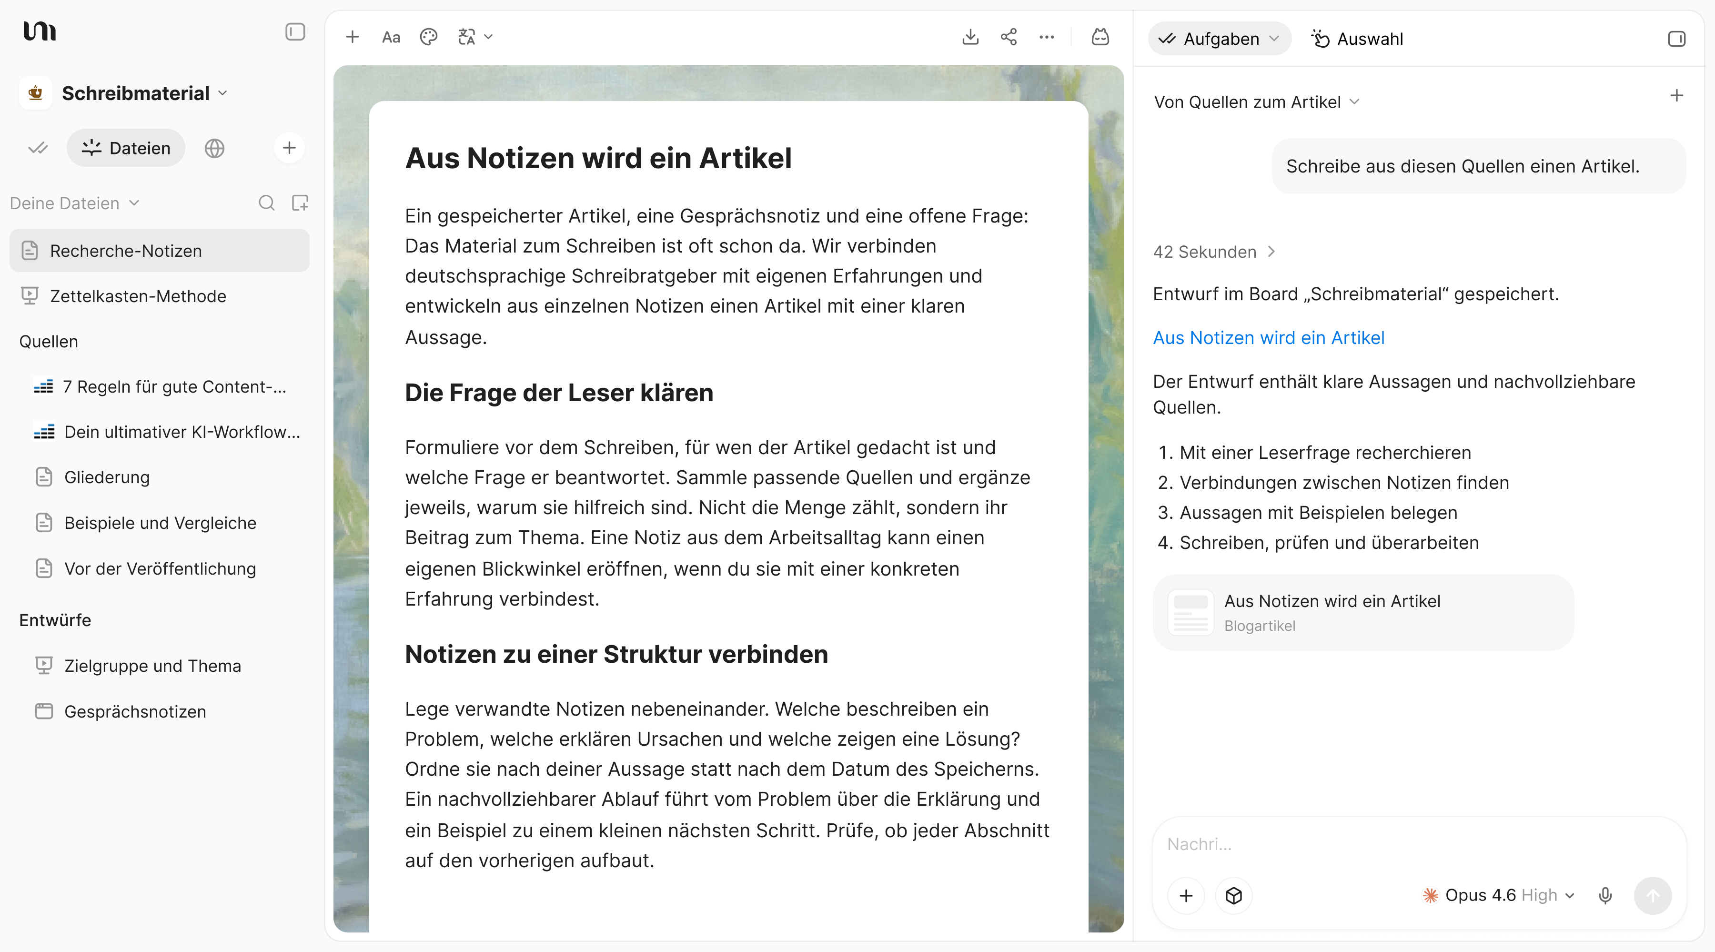
Task: Toggle the right panel layout icon
Action: point(1676,39)
